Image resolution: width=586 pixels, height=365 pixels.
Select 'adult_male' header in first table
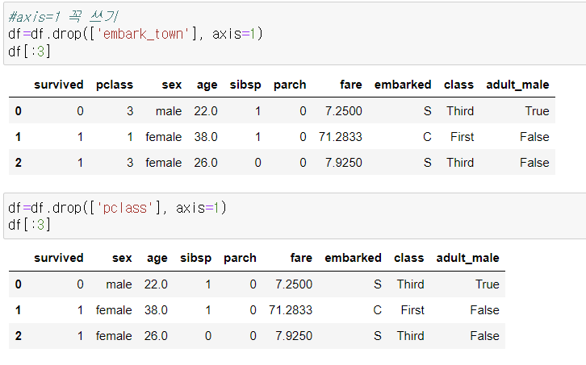517,85
